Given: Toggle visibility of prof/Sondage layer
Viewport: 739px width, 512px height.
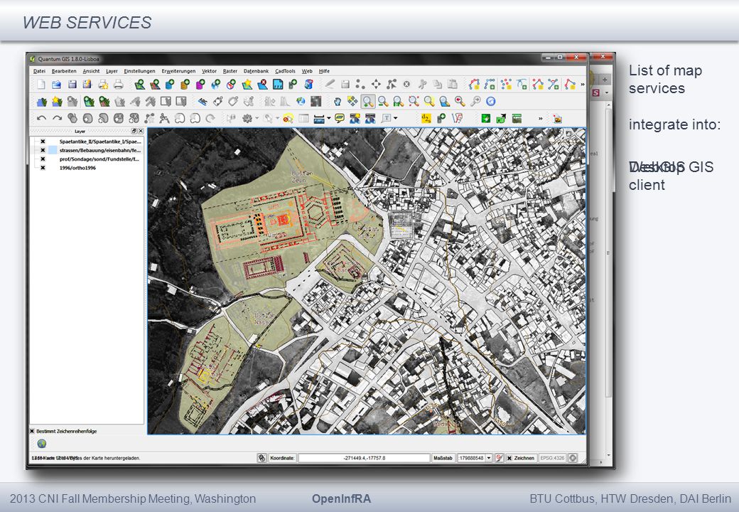Looking at the screenshot, I should [43, 159].
